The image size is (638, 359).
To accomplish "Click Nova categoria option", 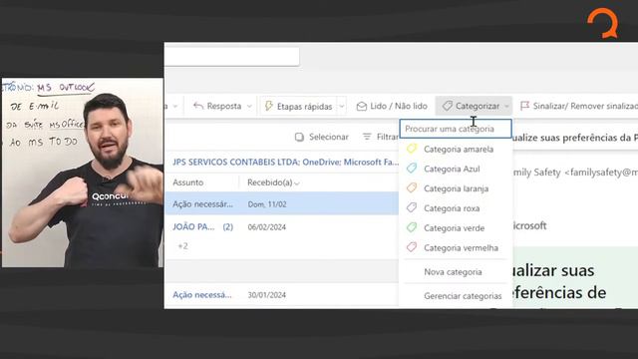I will tap(453, 272).
